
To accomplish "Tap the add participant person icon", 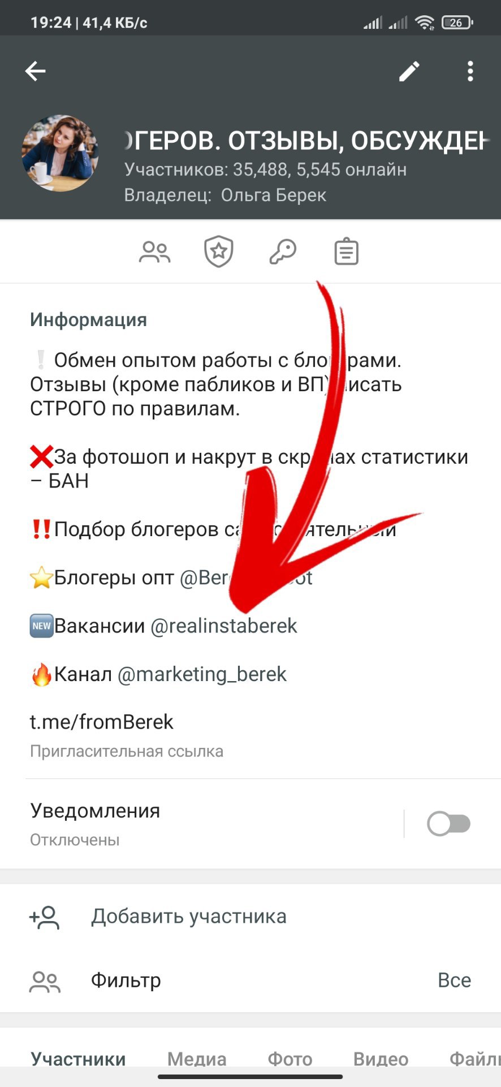I will [x=44, y=917].
